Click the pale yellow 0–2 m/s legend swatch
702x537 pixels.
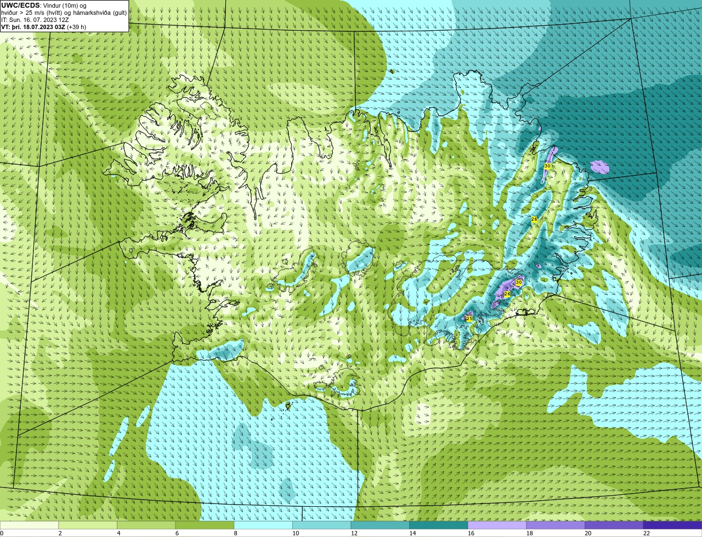pos(29,525)
